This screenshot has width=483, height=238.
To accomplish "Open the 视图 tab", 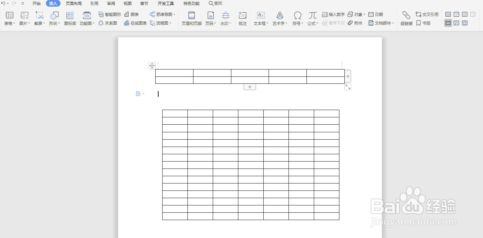I will click(128, 3).
